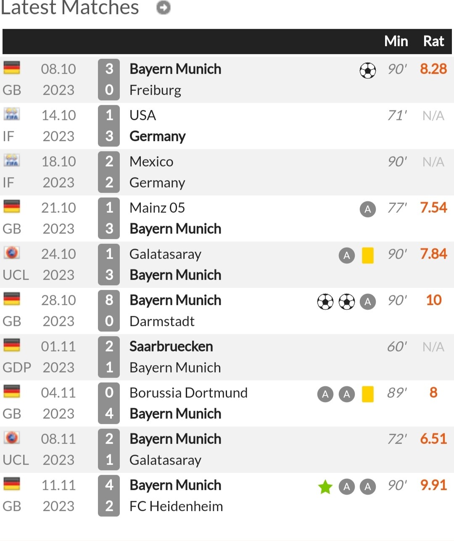The height and width of the screenshot is (541, 454).
Task: Click assist icon in Mainz 05 match row
Action: click(x=368, y=209)
